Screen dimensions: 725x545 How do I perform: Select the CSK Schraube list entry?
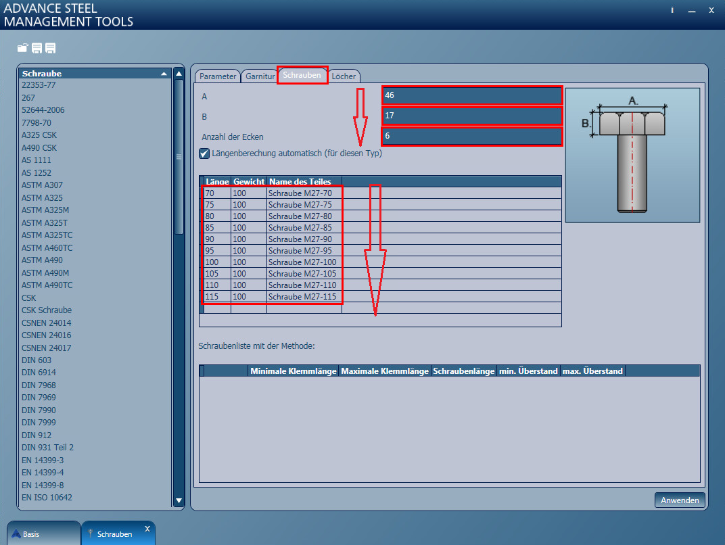(x=47, y=310)
